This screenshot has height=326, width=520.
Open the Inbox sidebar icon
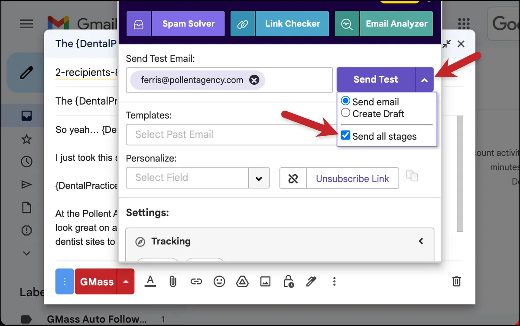(x=26, y=116)
